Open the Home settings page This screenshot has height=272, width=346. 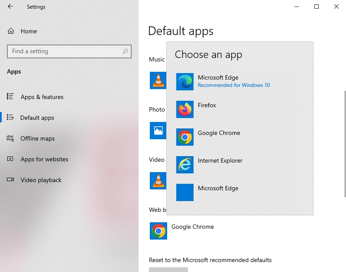click(x=29, y=31)
